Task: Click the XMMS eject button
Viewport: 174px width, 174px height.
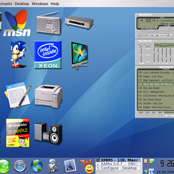Action: [168, 35]
